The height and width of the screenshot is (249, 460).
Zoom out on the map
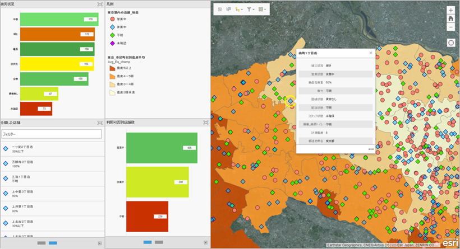point(451,27)
